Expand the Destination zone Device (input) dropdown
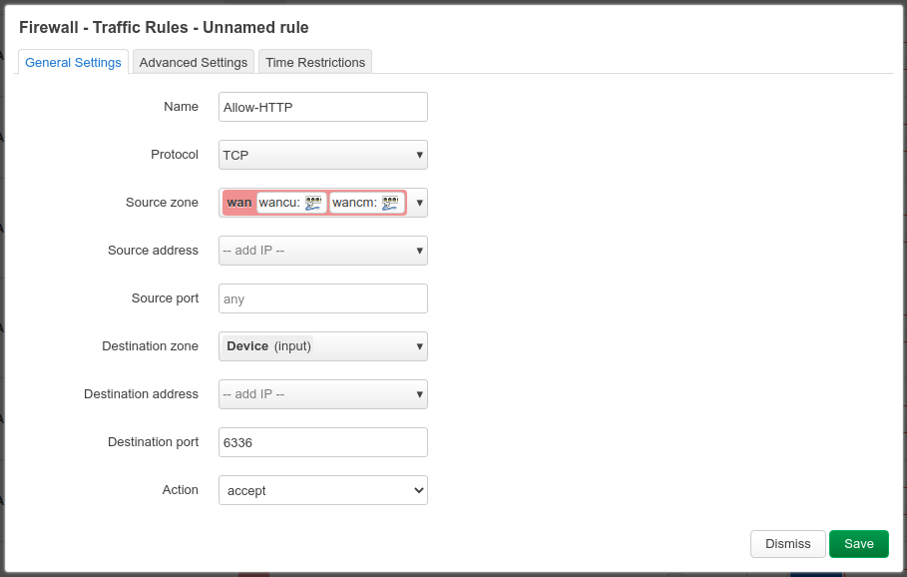This screenshot has height=577, width=907. coord(322,346)
